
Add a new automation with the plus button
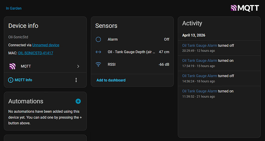point(78,101)
